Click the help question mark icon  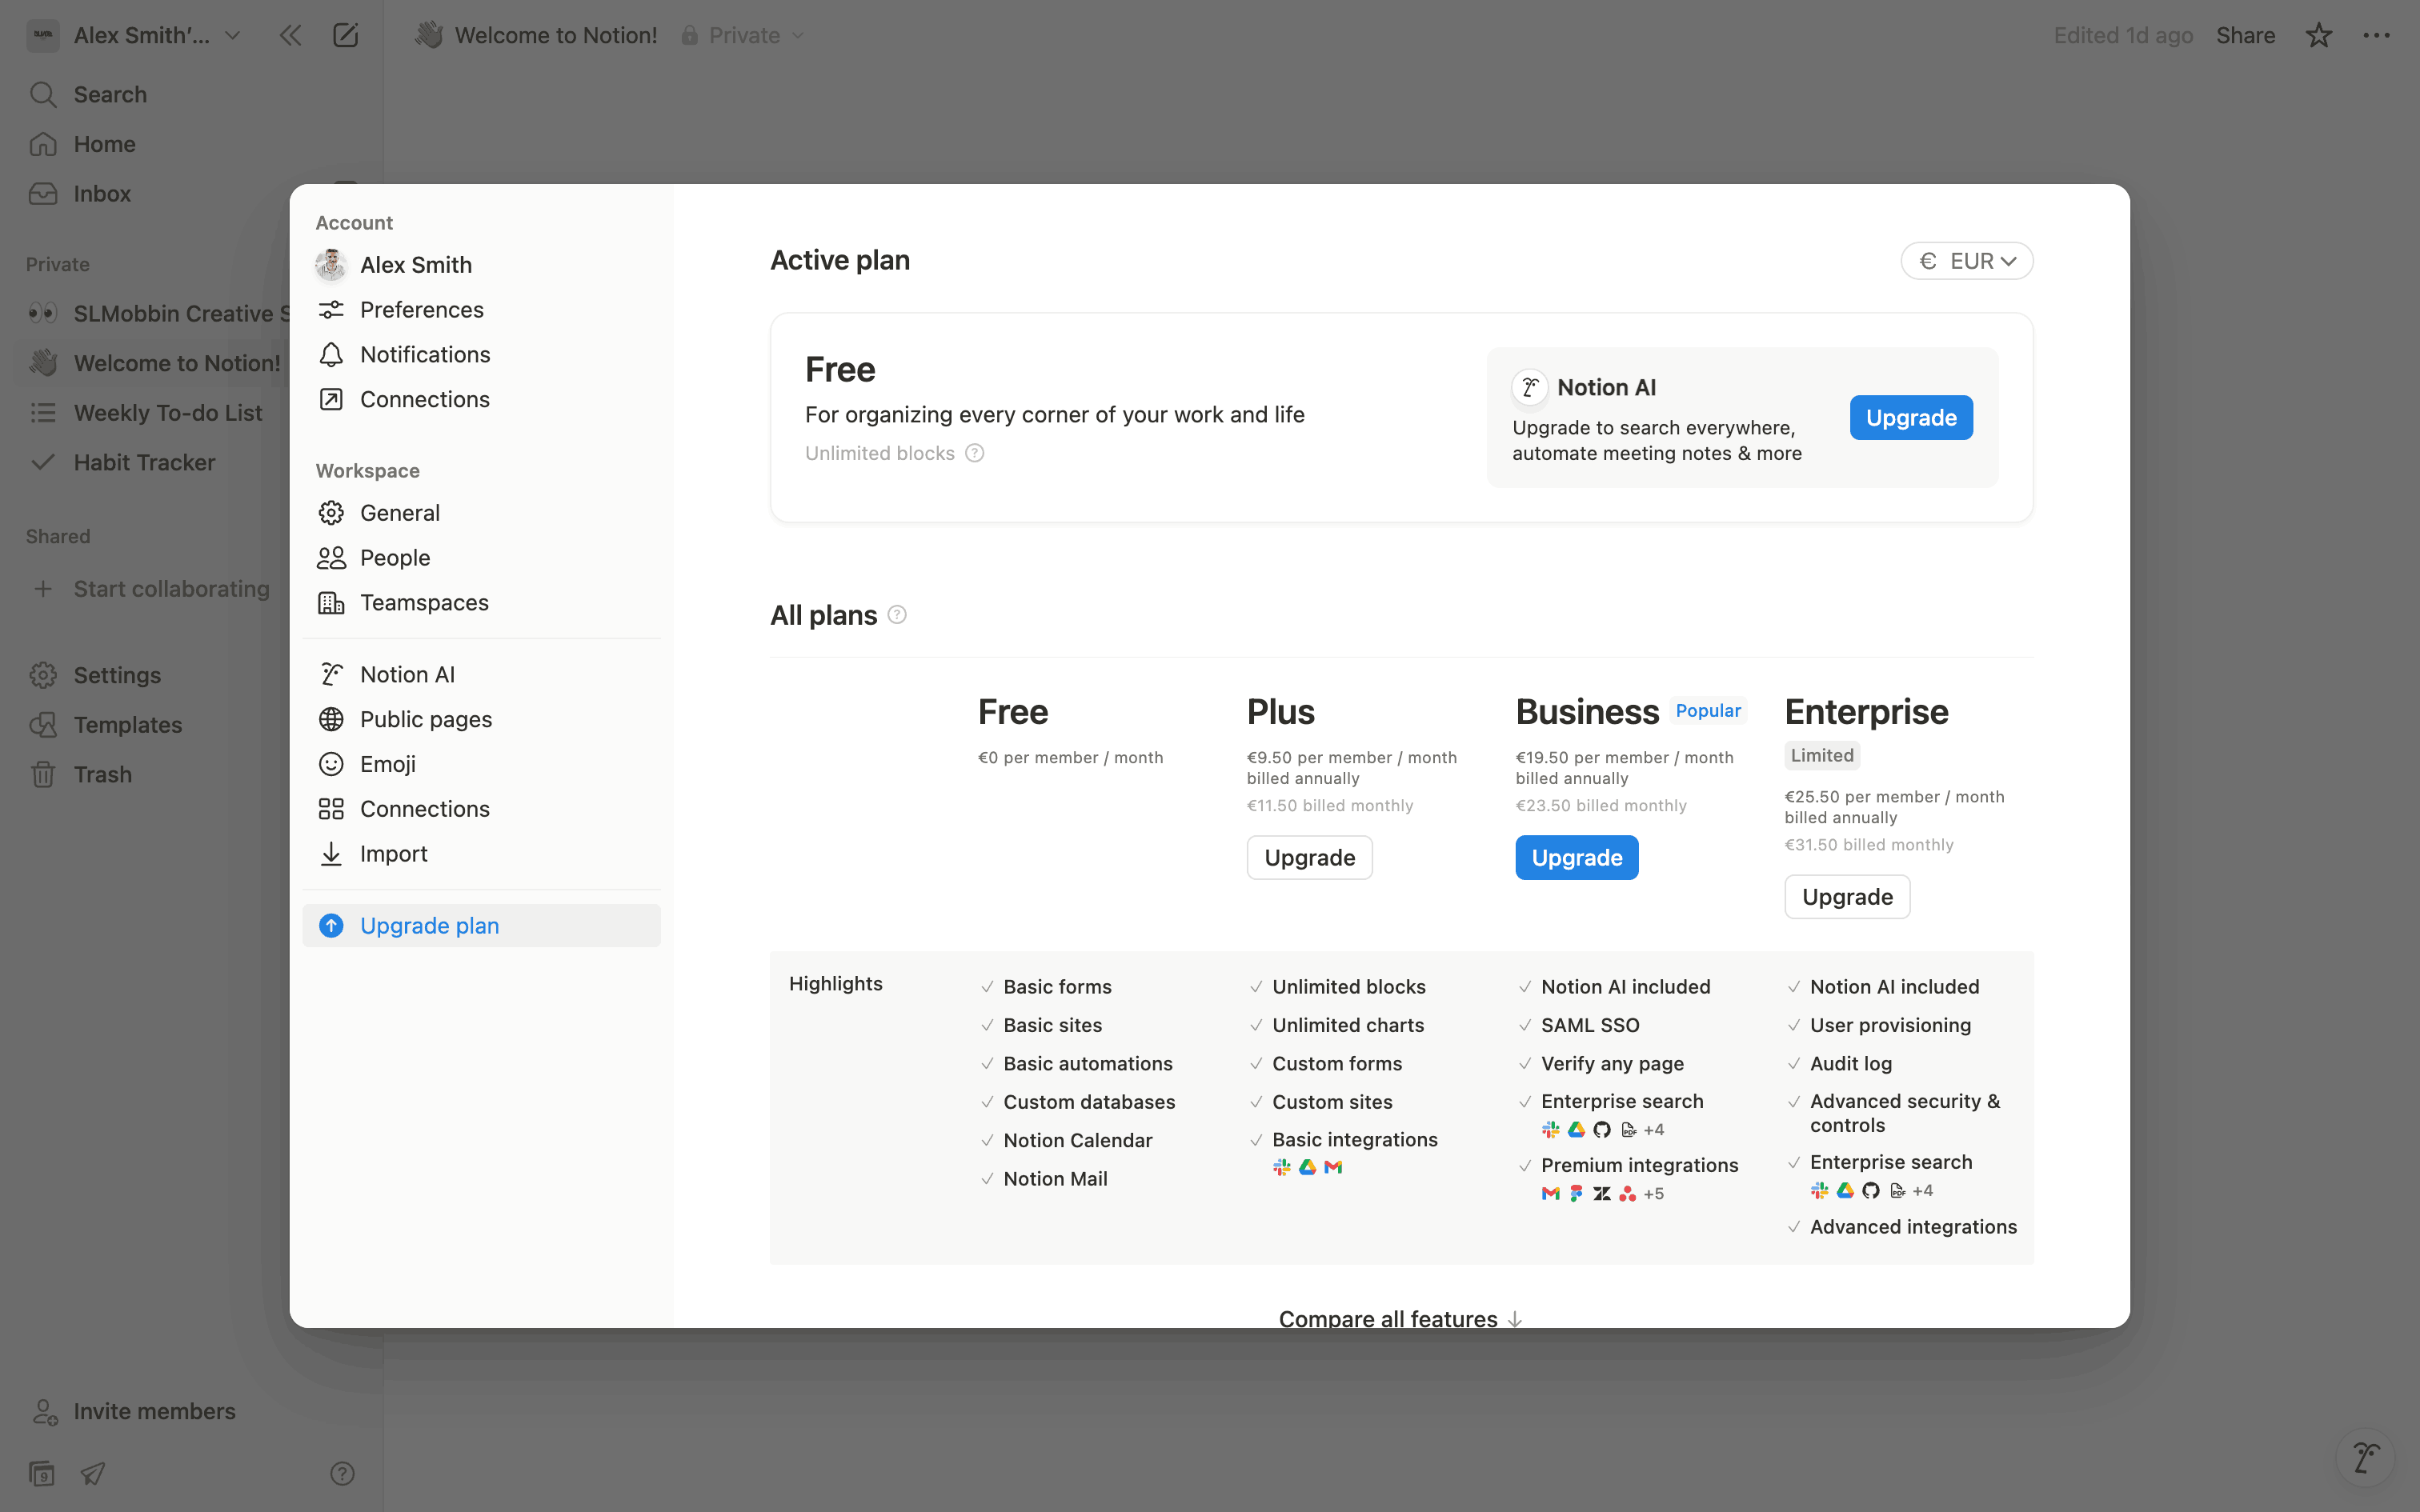(x=342, y=1473)
